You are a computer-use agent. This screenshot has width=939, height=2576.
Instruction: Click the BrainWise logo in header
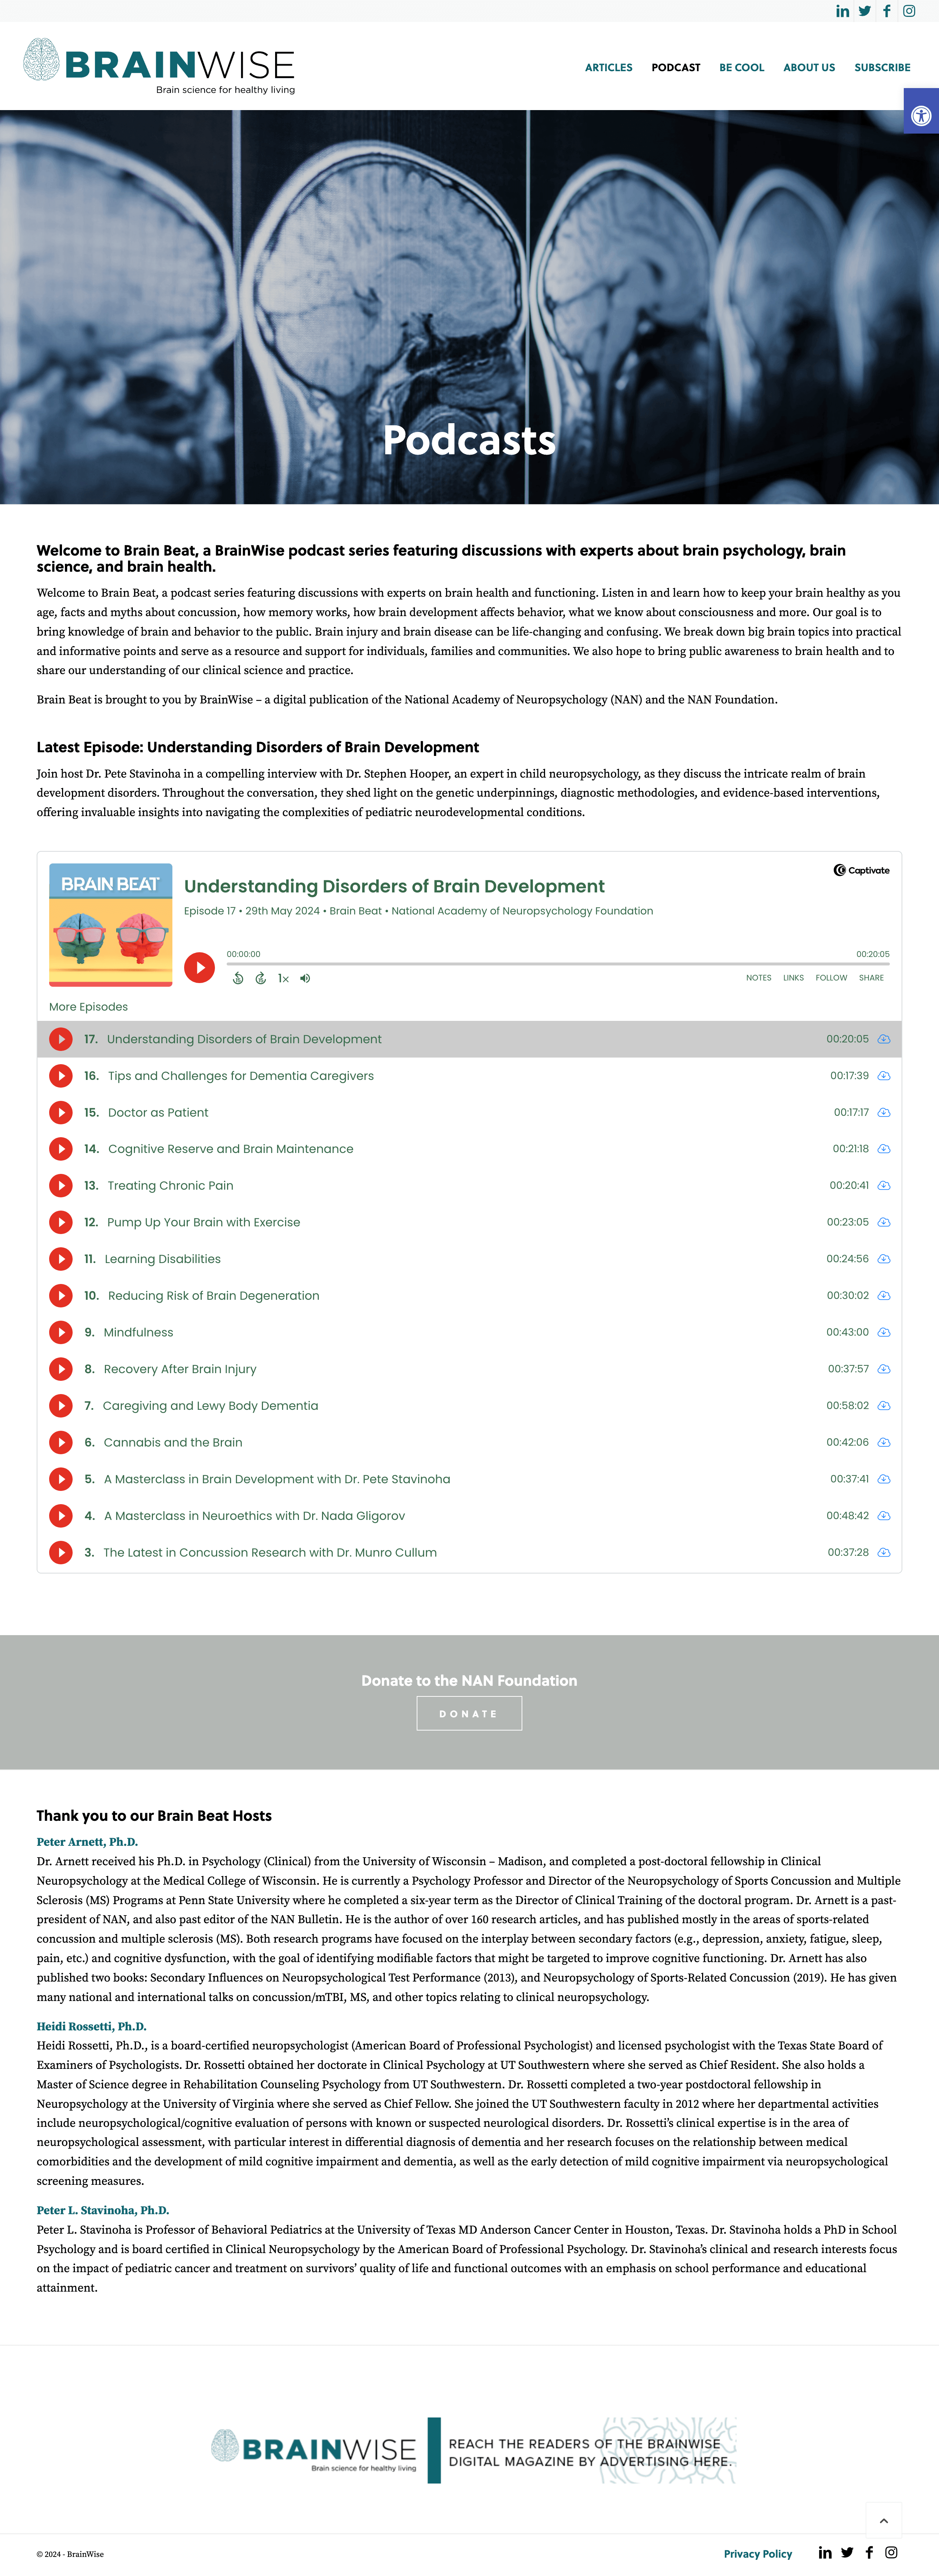[x=159, y=66]
